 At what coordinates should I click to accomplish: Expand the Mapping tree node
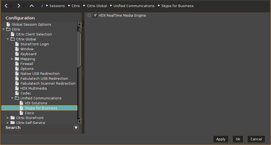pos(12,59)
